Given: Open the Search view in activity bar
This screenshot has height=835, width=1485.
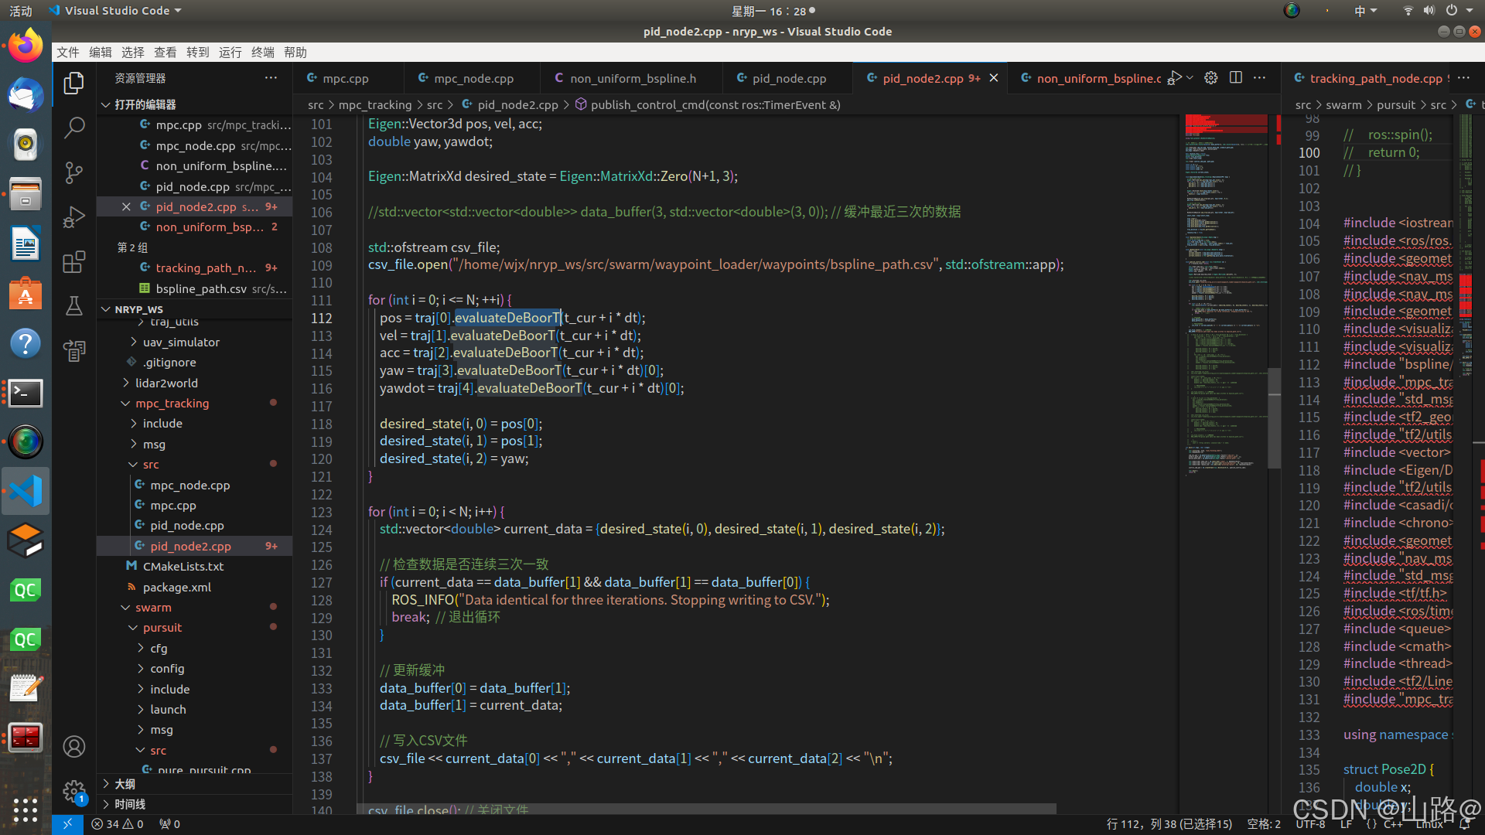Looking at the screenshot, I should tap(74, 128).
